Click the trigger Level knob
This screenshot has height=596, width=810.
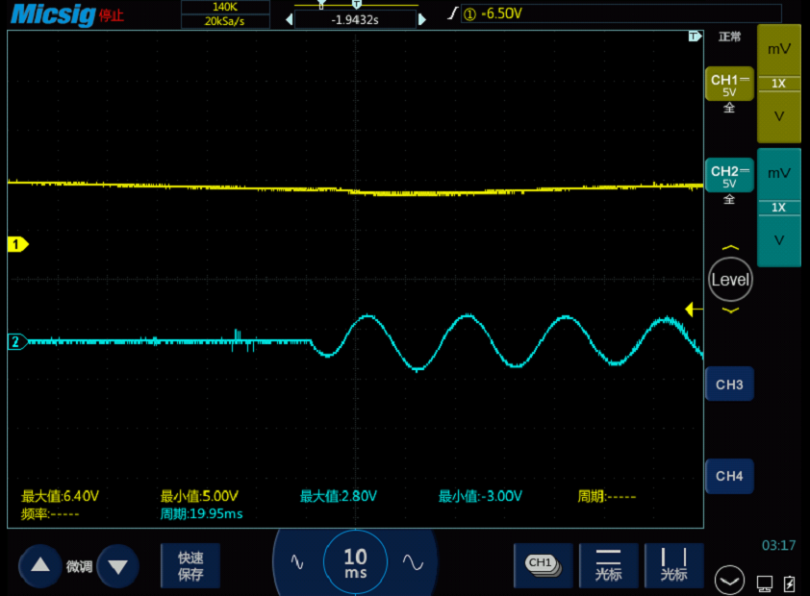pos(730,279)
